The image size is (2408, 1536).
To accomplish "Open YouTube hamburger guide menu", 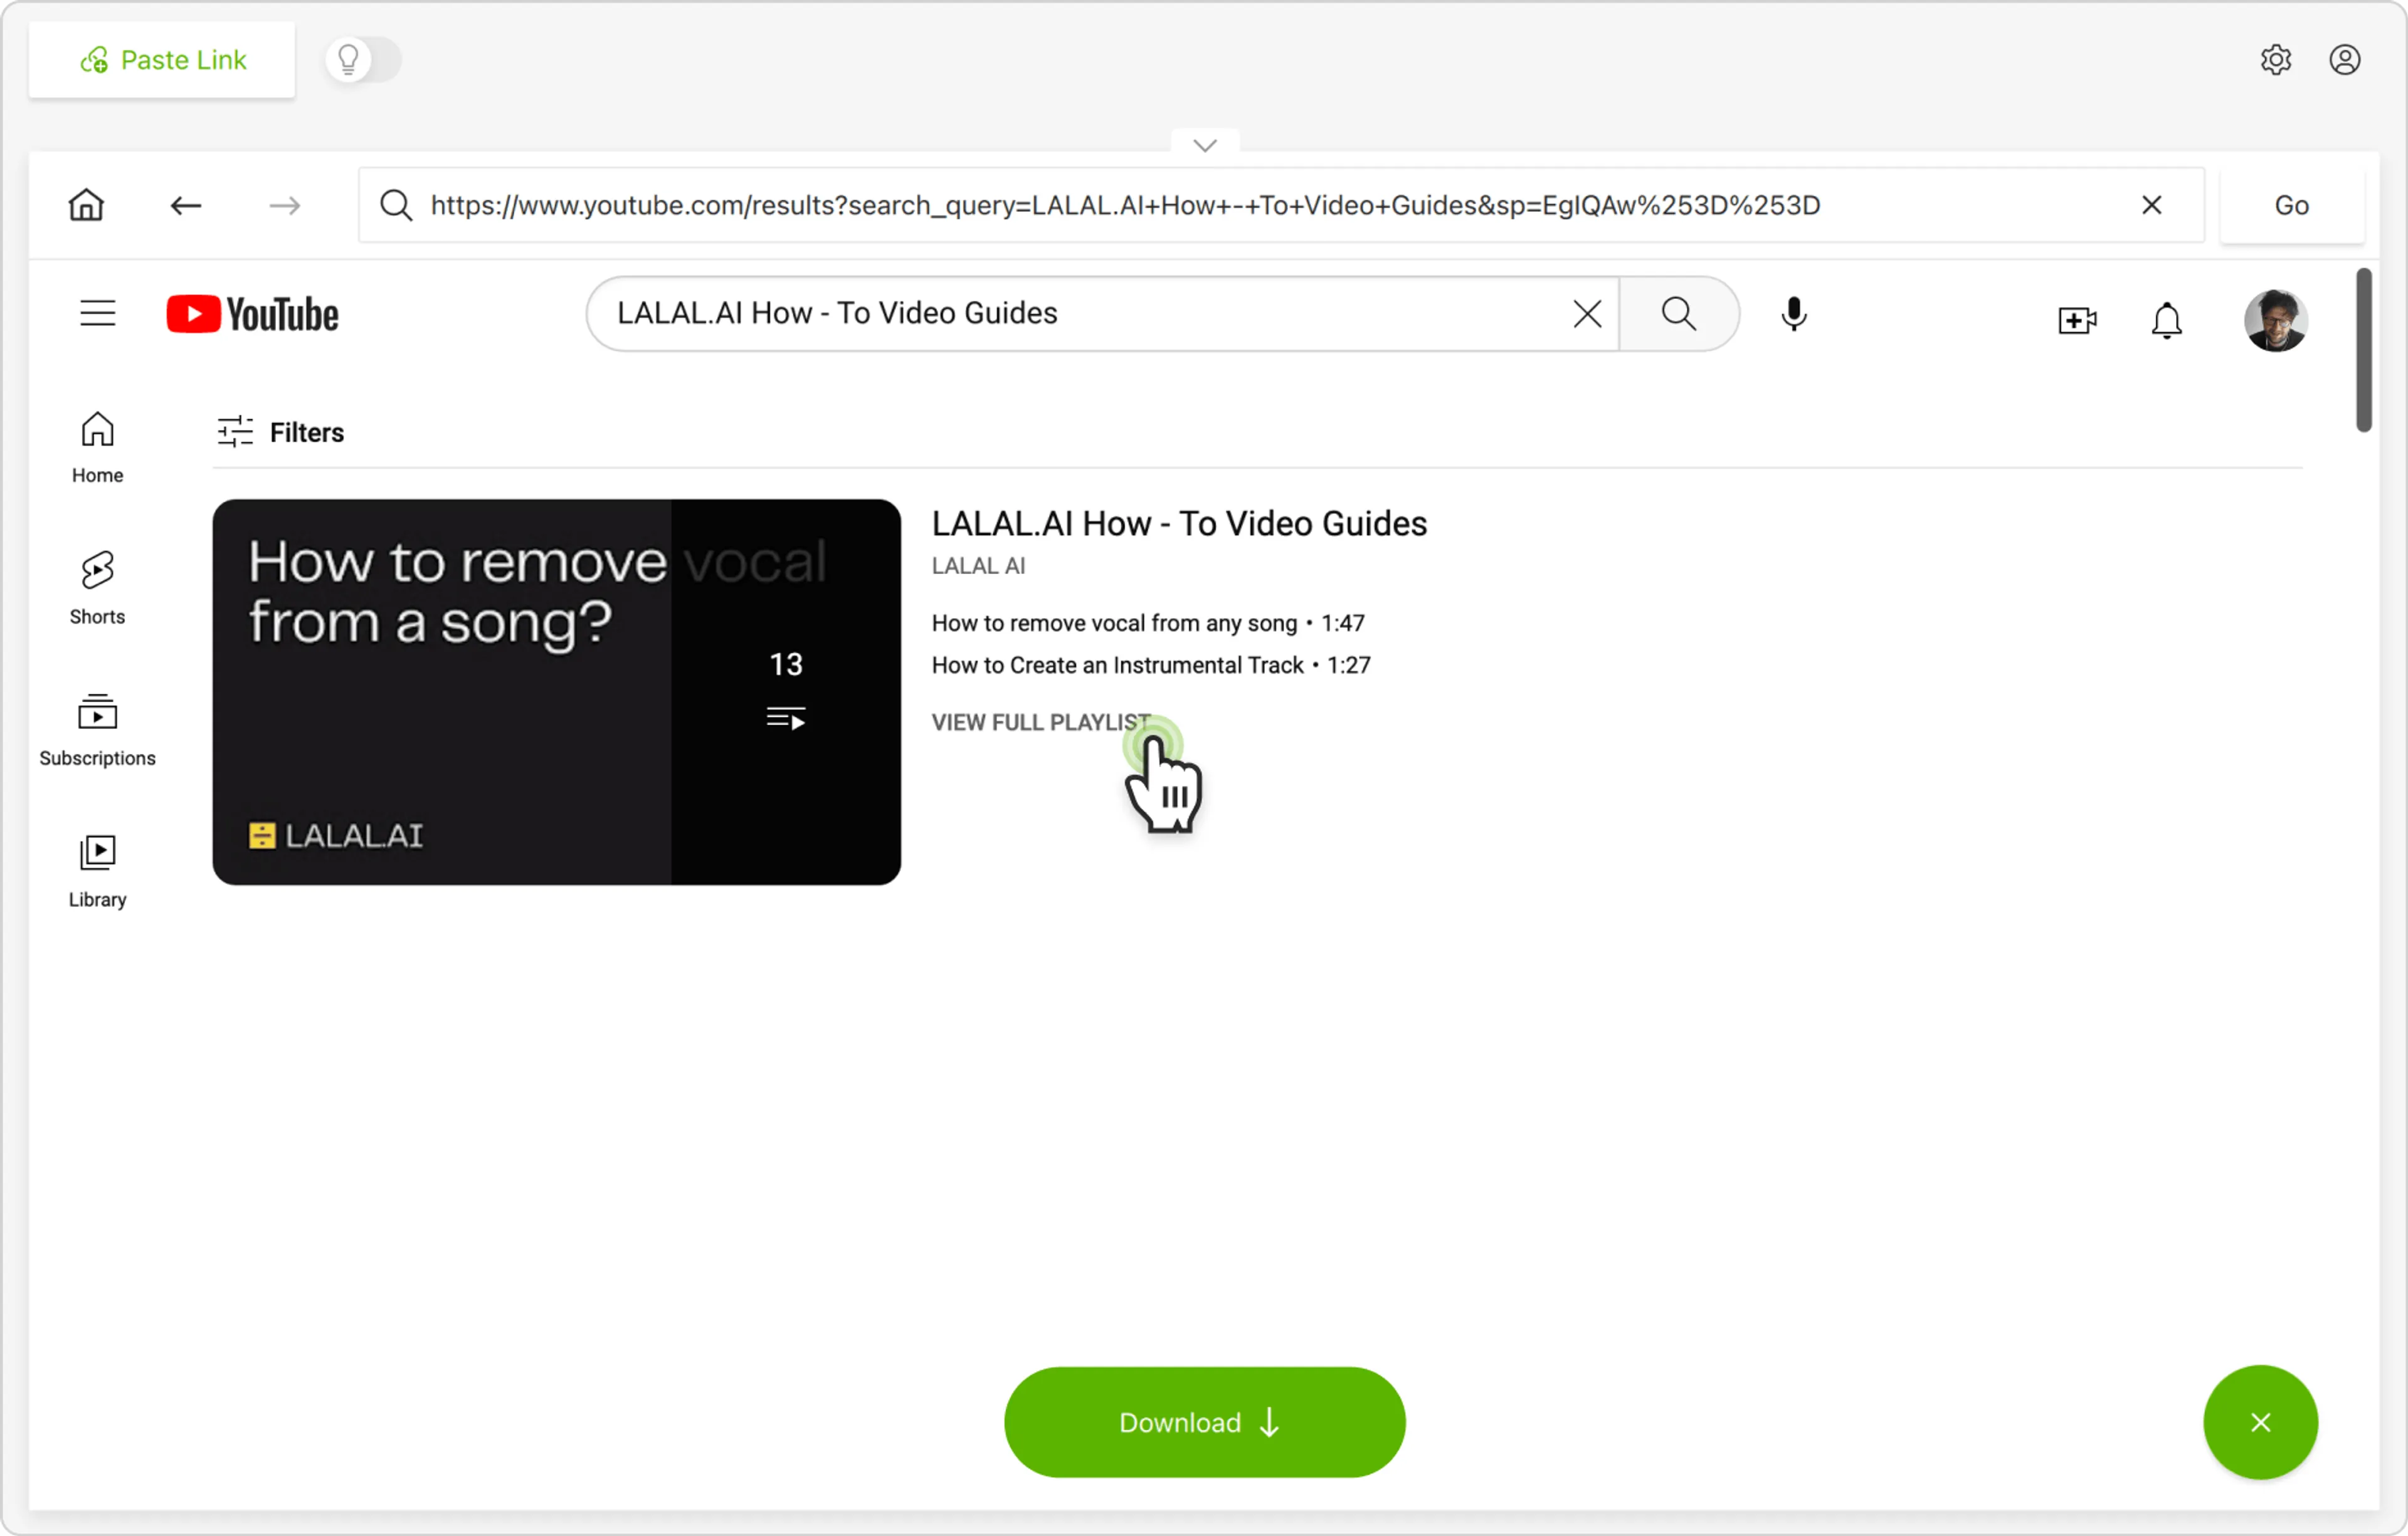I will (x=98, y=314).
